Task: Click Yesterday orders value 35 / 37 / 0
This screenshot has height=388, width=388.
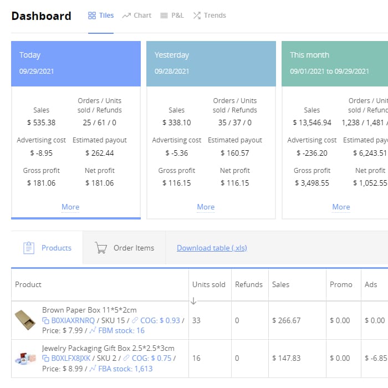Action: pyautogui.click(x=235, y=122)
